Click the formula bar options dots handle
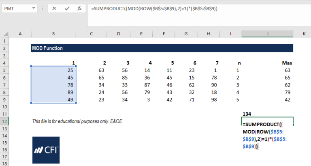311x166 pixels. 43,9
